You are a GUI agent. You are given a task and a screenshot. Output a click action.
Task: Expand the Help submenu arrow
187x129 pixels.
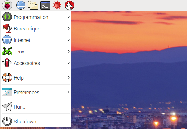69,77
